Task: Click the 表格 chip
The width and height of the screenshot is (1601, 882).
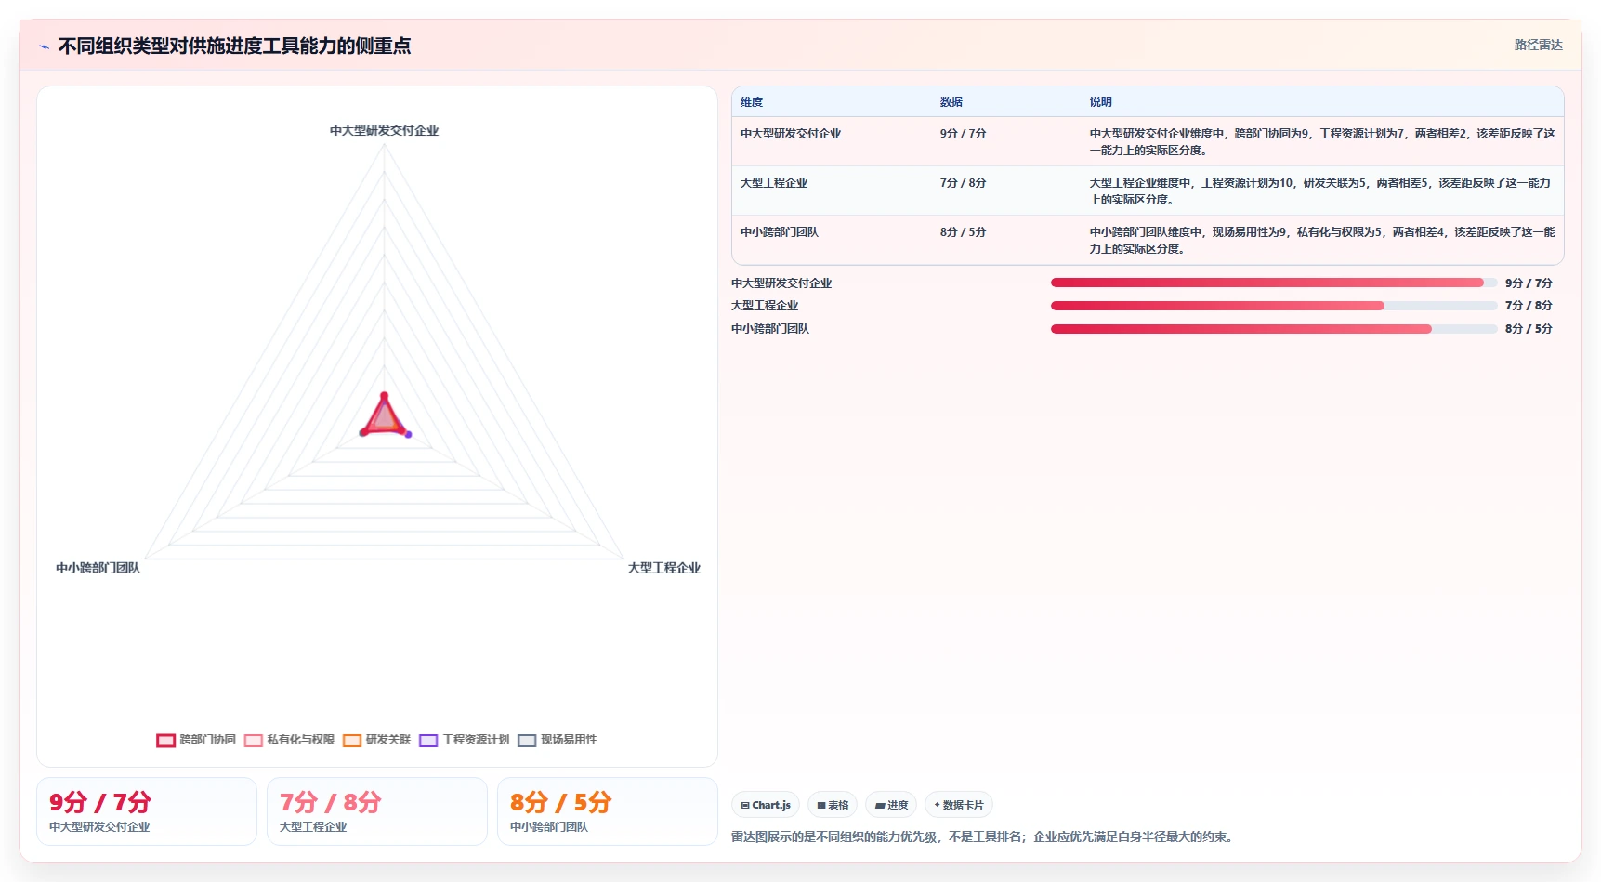Action: pos(833,805)
